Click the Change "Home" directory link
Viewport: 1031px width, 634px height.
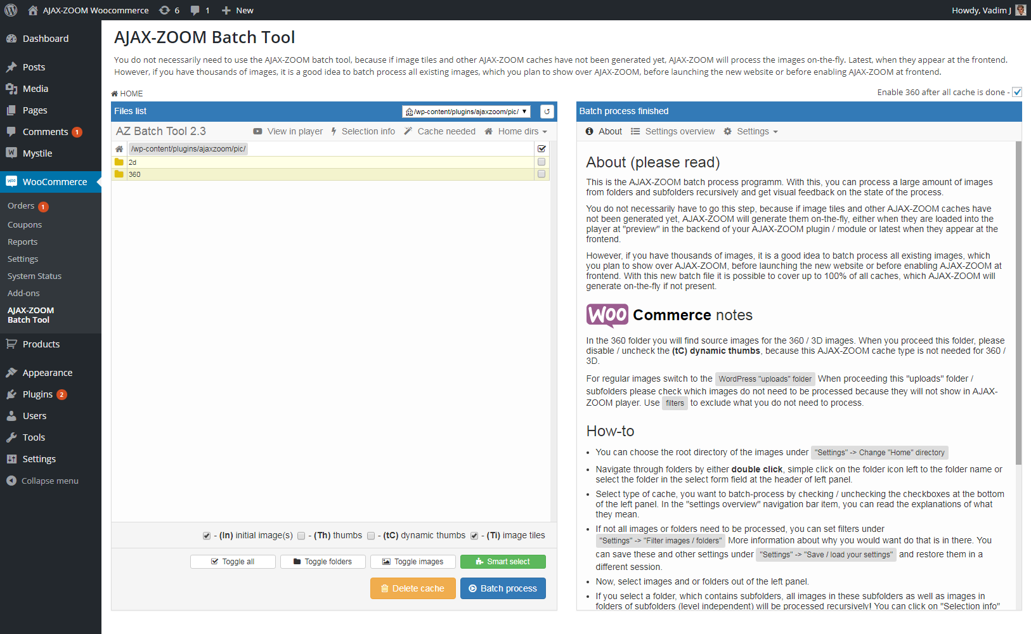(x=880, y=453)
